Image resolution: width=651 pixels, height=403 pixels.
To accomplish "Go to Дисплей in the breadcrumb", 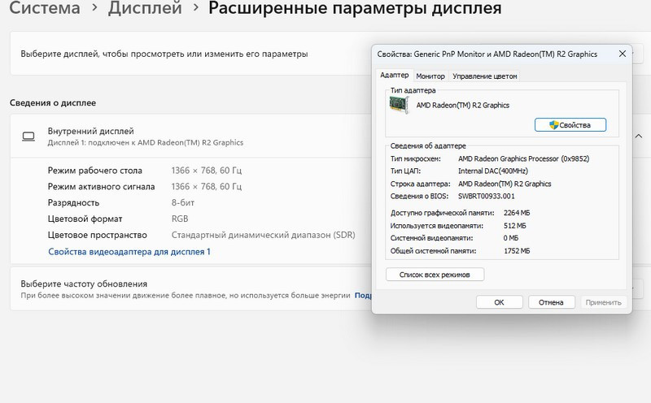I will pyautogui.click(x=145, y=8).
